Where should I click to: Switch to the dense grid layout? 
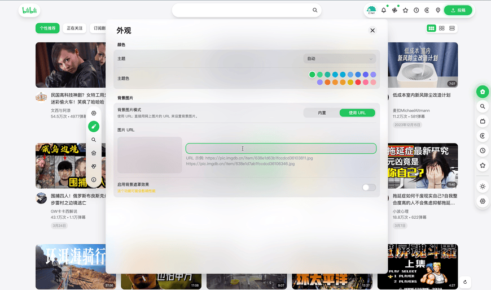click(432, 28)
